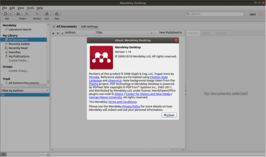This screenshot has height=157, width=266.
Task: Click the create folder toolbar icon
Action: click(x=18, y=14)
